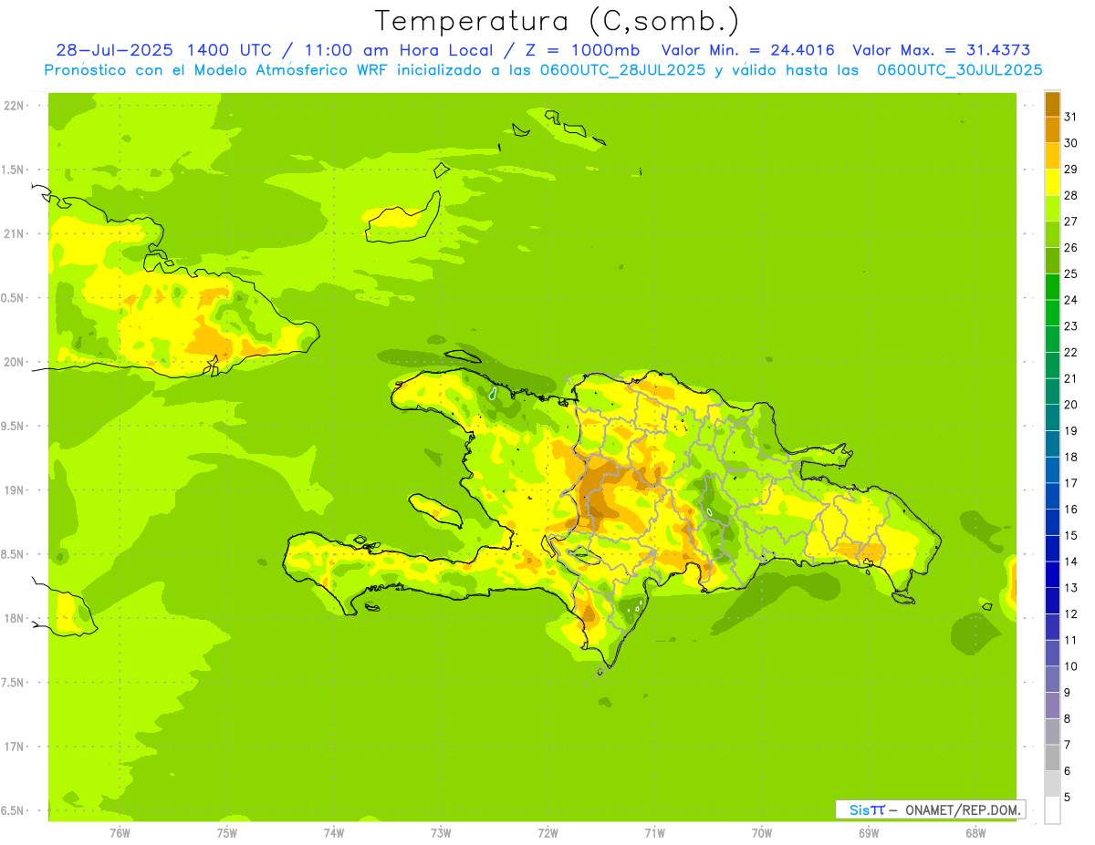
Task: Pick the blue legend swatch between 15 and 16
Action: pos(1052,522)
